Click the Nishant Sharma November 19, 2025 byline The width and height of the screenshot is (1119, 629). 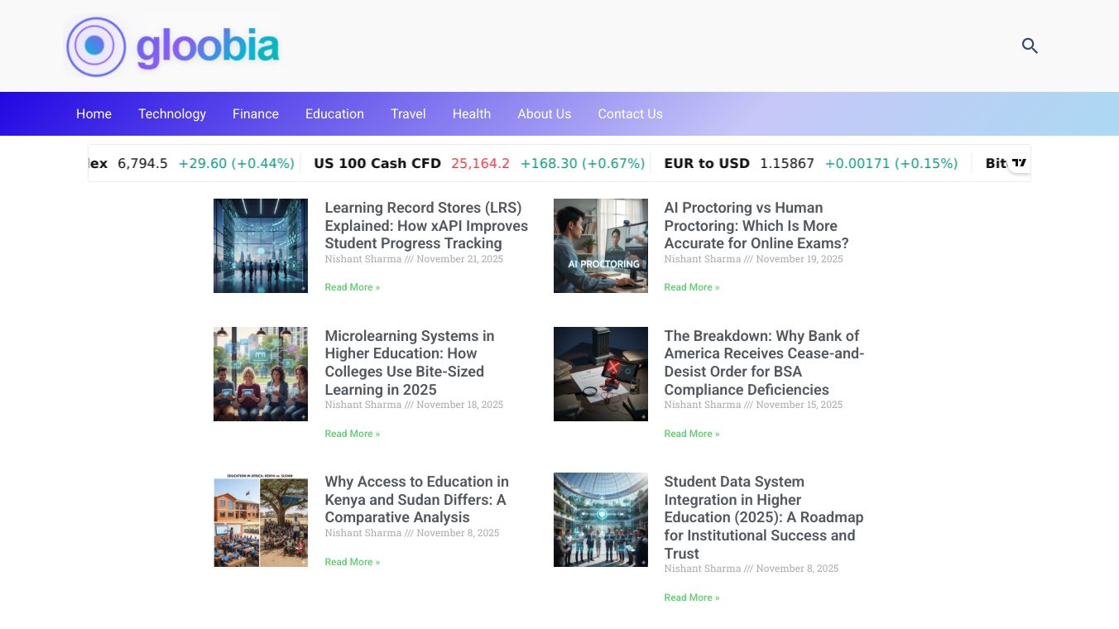click(753, 259)
